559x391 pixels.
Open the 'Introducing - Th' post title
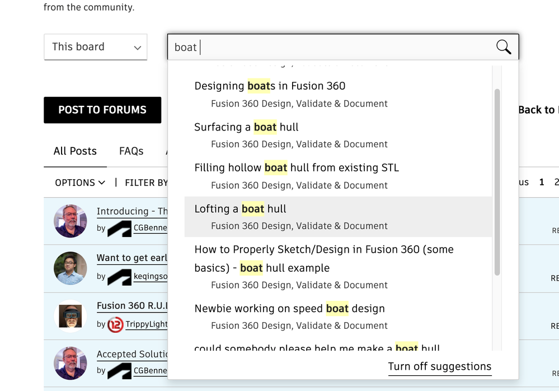[x=132, y=211]
